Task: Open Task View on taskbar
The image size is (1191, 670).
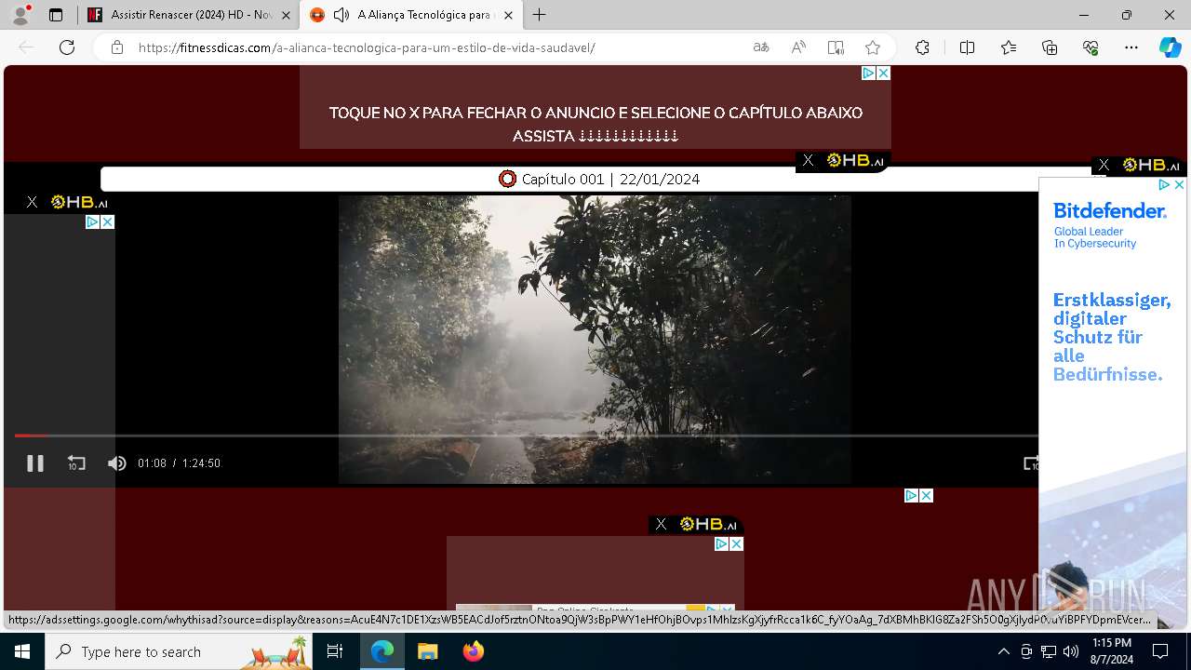Action: (x=335, y=651)
